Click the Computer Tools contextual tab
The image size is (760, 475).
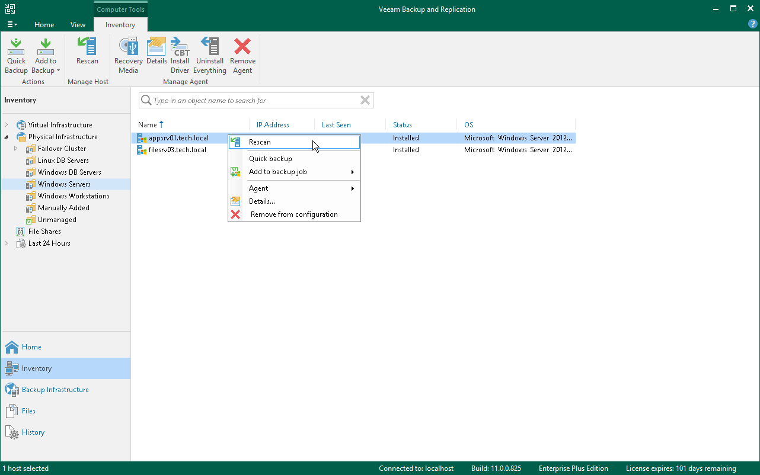point(120,9)
